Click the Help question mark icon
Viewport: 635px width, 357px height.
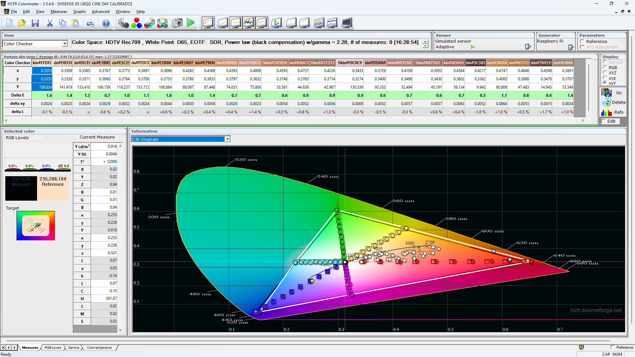pyautogui.click(x=106, y=23)
